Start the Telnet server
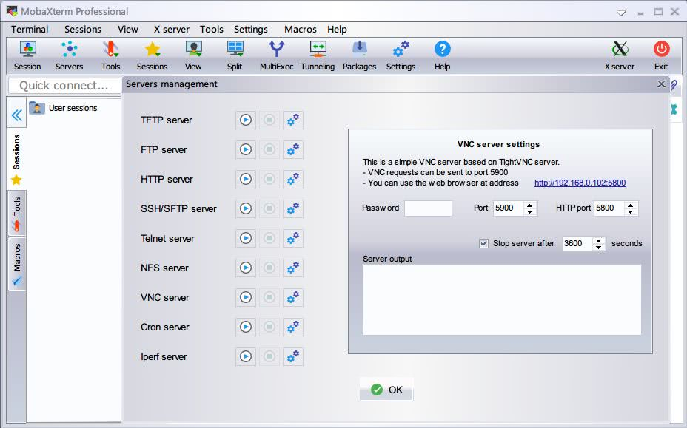687x428 pixels. coord(246,238)
